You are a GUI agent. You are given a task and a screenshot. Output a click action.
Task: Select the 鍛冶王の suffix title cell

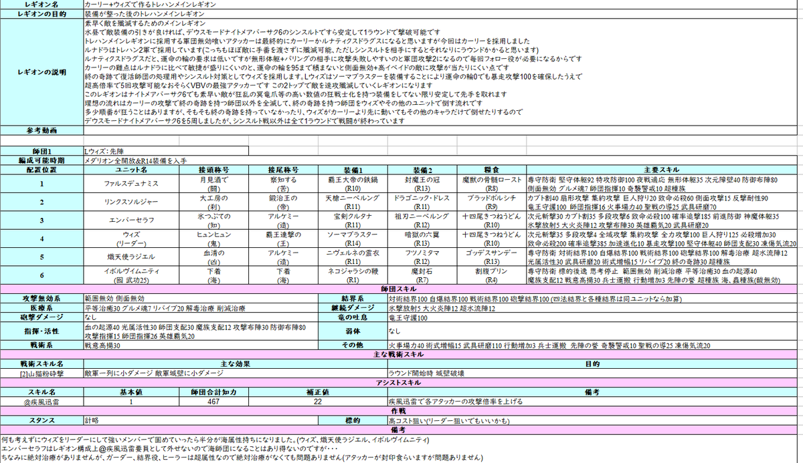pyautogui.click(x=282, y=202)
